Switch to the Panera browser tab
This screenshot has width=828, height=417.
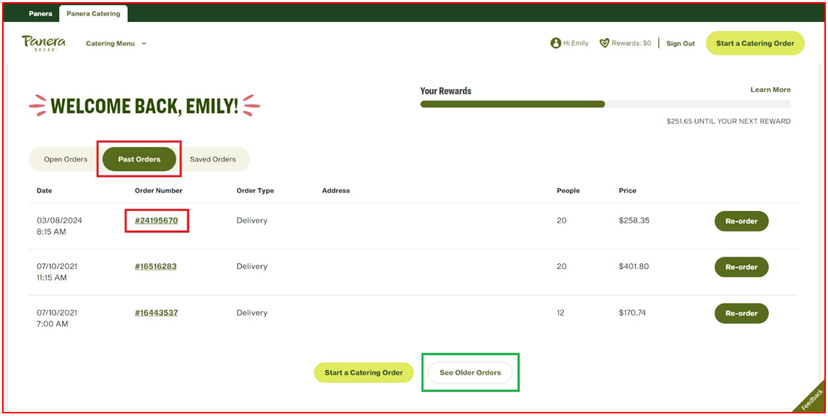(40, 12)
